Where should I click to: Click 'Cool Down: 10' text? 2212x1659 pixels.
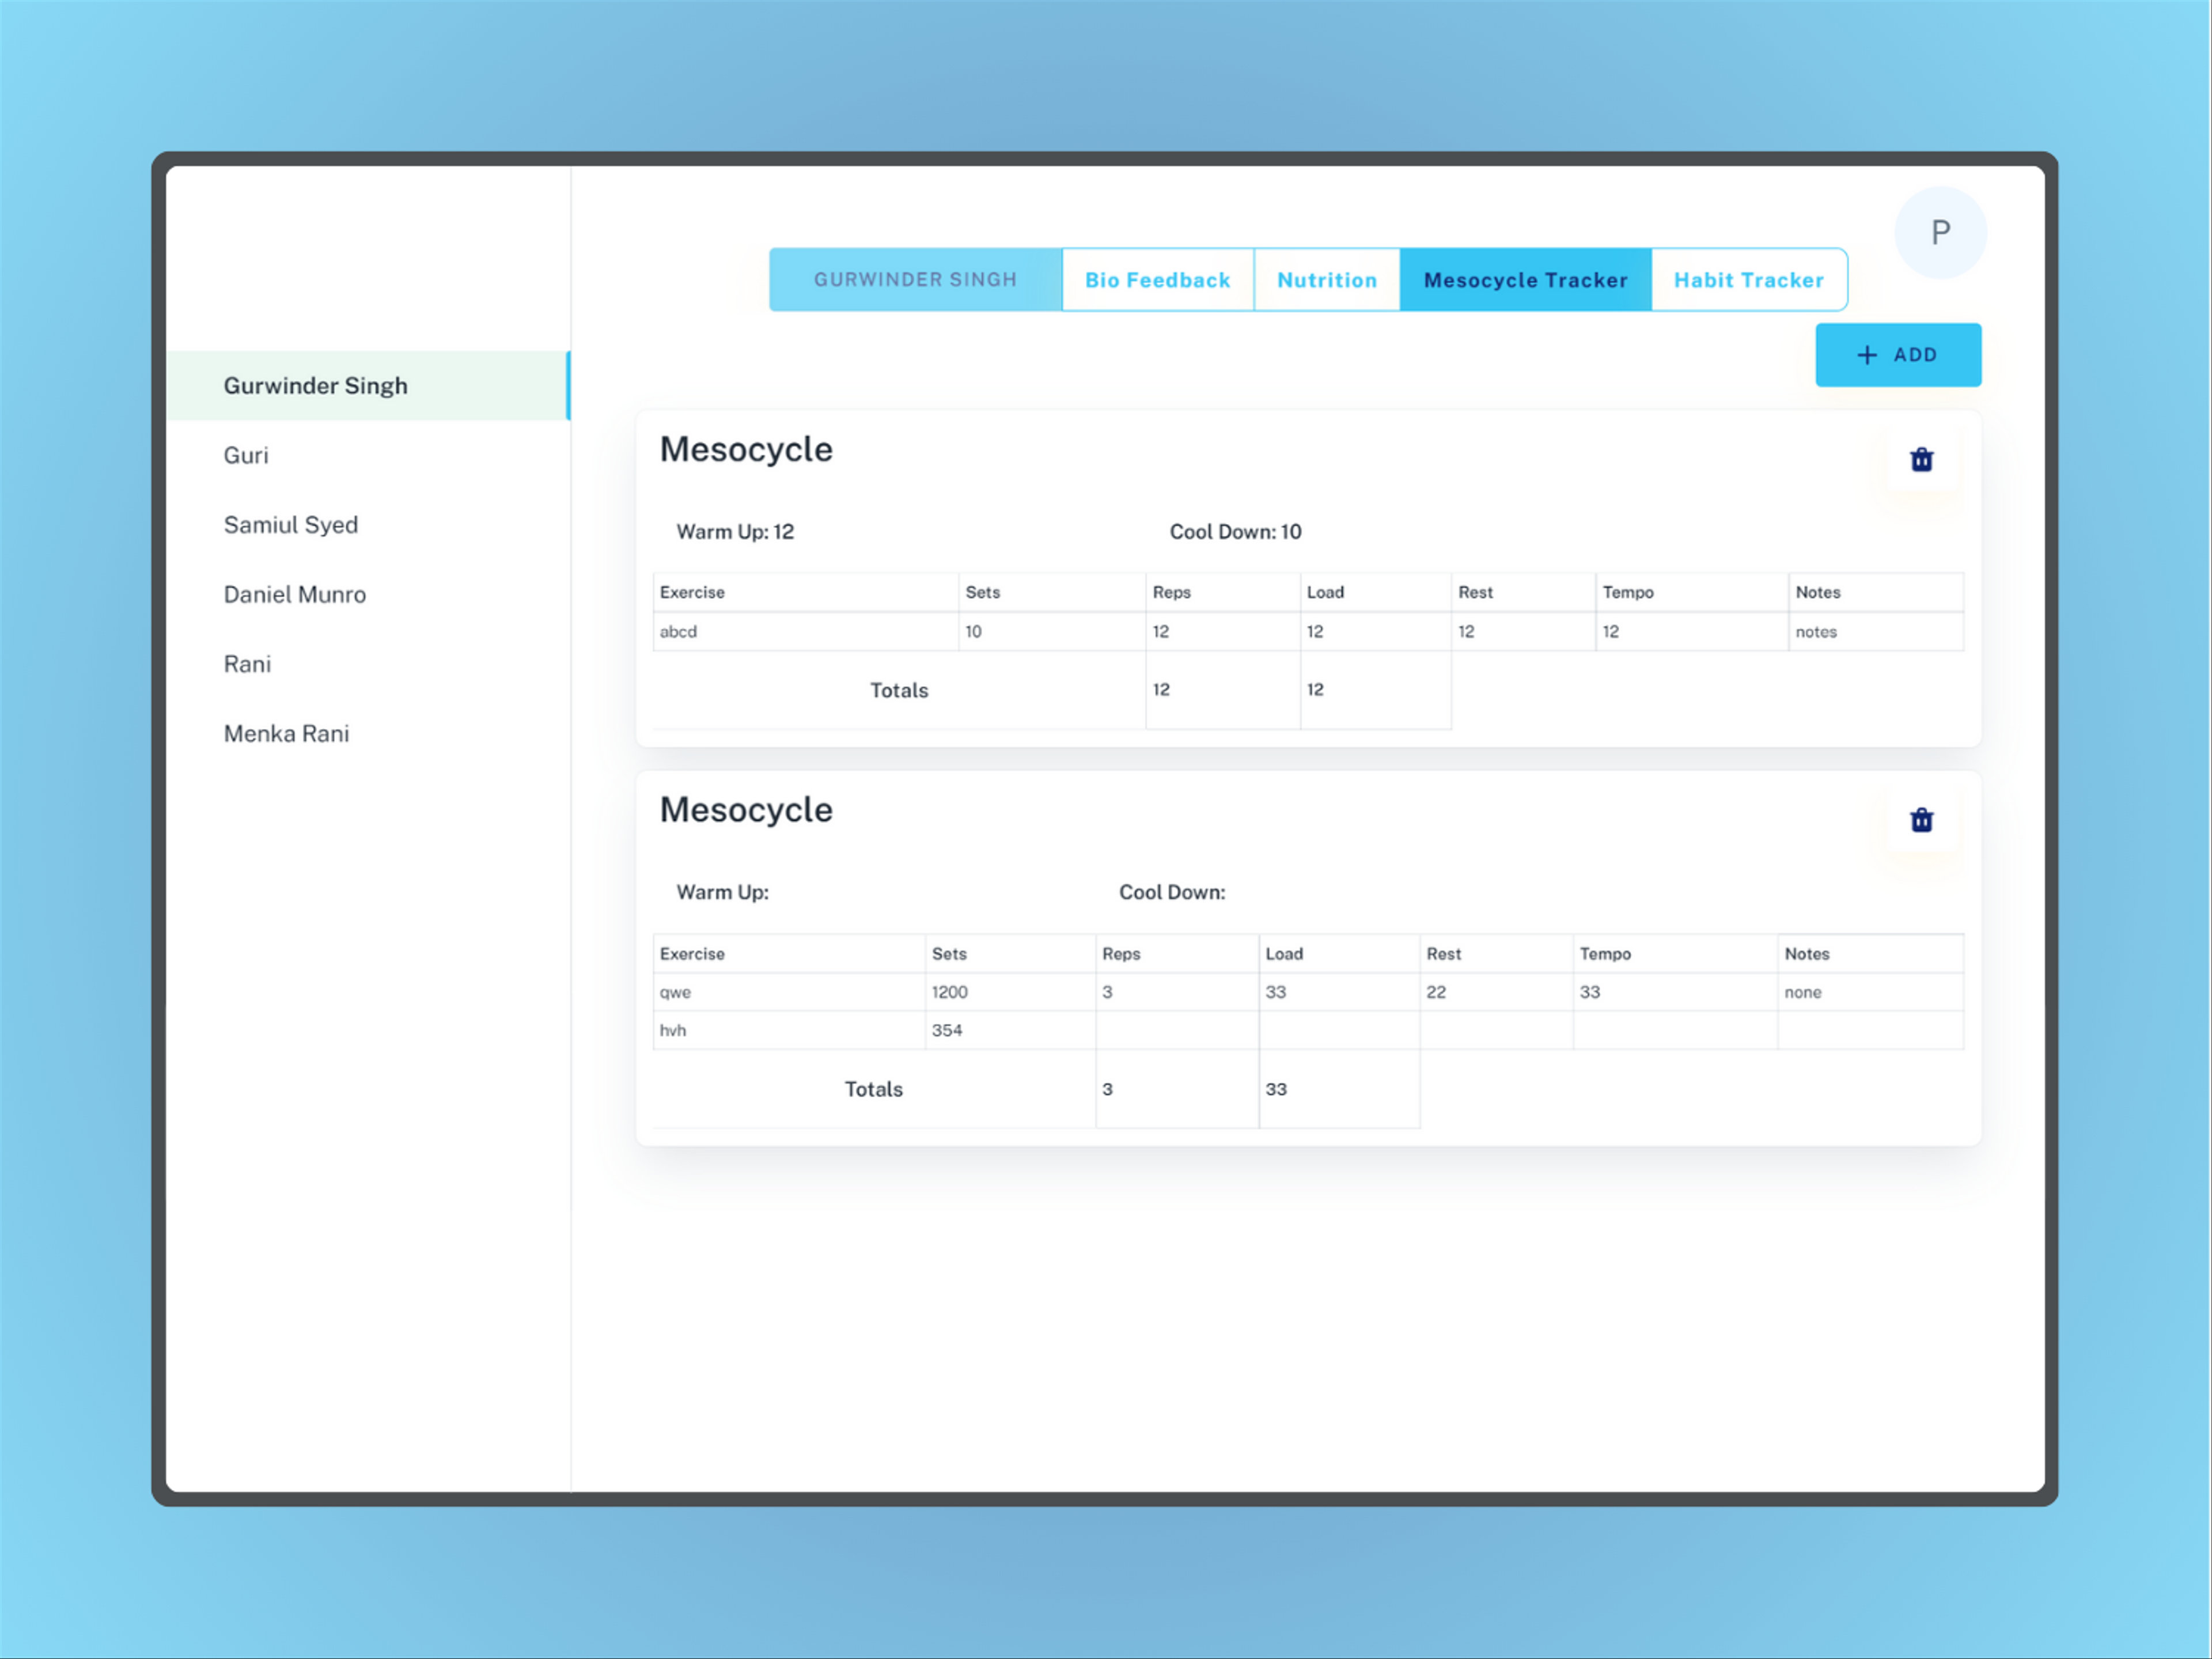pos(1235,532)
